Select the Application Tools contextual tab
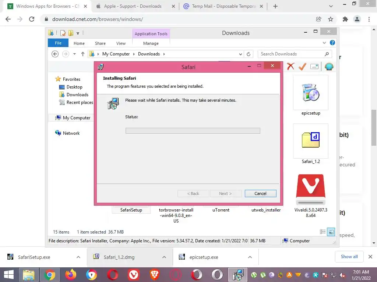This screenshot has width=377, height=282. 151,34
